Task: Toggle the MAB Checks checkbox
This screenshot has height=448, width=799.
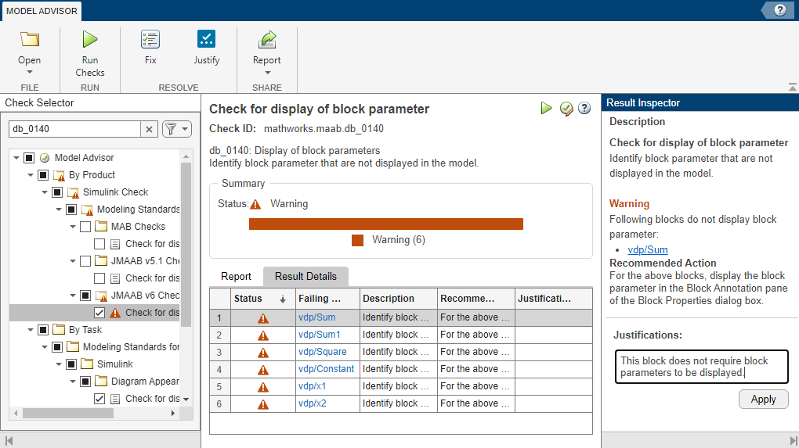Action: 85,227
